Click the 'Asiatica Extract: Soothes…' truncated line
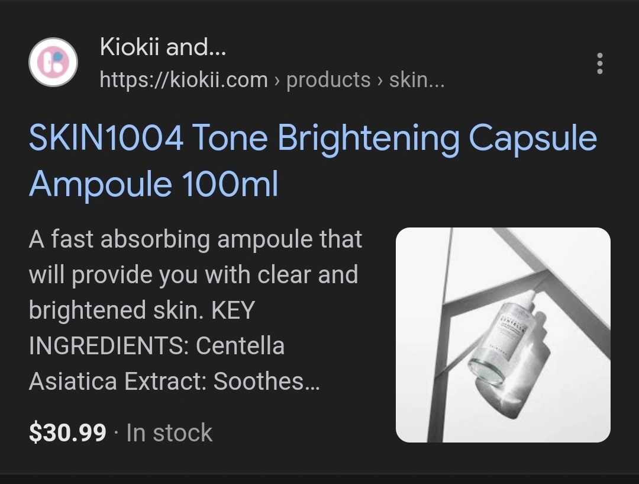This screenshot has width=639, height=484. 175,381
